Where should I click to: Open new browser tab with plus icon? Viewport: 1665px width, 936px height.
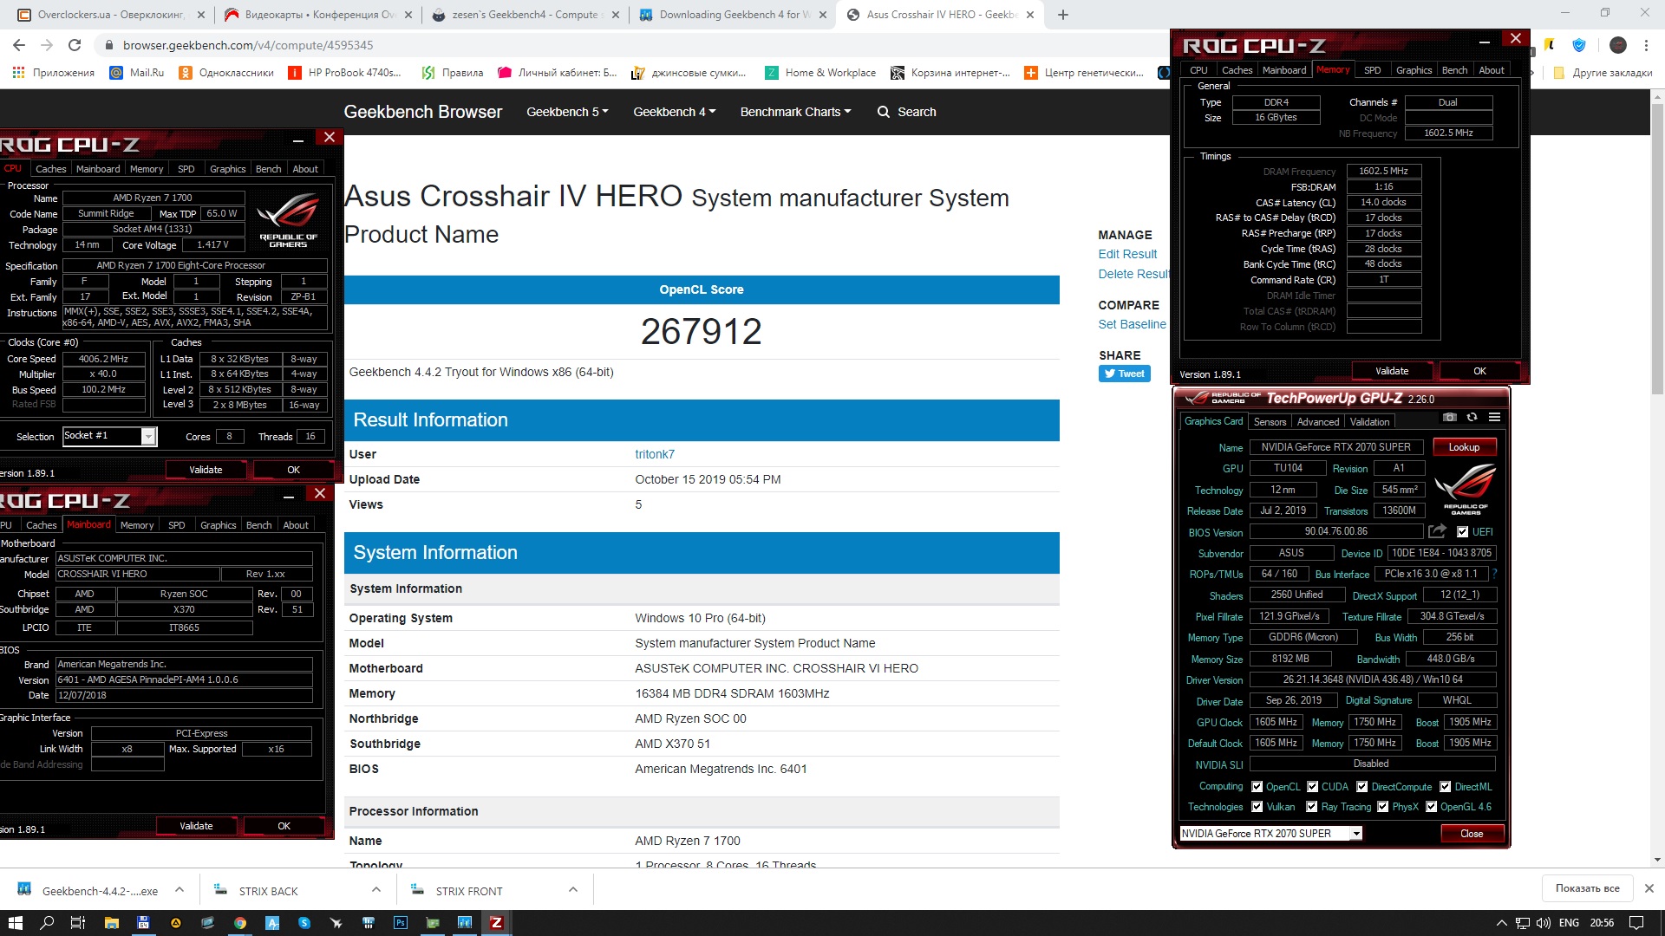click(1063, 15)
